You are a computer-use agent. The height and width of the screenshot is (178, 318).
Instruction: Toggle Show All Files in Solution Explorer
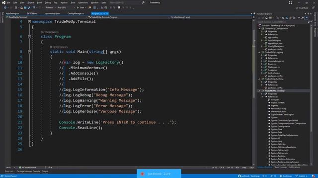click(x=294, y=18)
